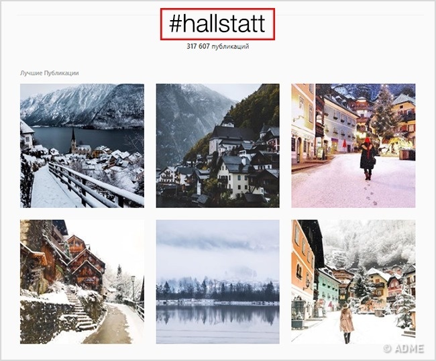Image resolution: width=436 pixels, height=361 pixels.
Task: Click the snow-covered stone staircase
Action: [78, 308]
